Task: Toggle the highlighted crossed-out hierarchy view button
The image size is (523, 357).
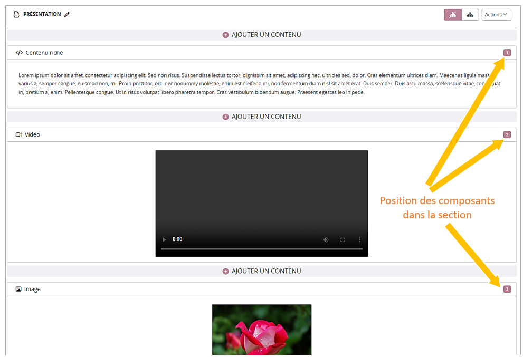Action: click(x=452, y=15)
